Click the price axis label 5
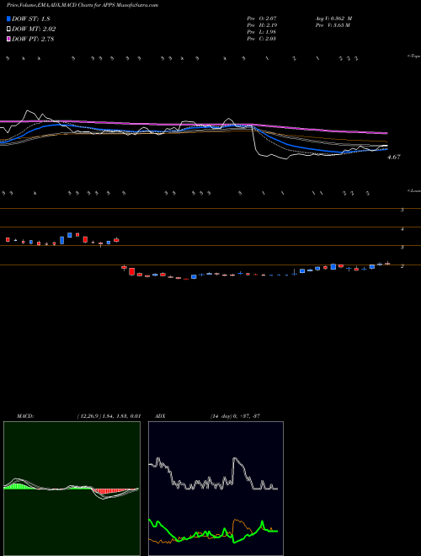The height and width of the screenshot is (556, 421). pos(402,210)
